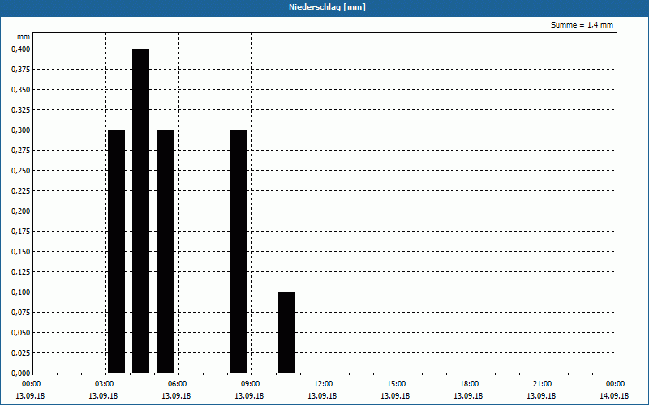This screenshot has height=405, width=649.
Task: Click the 15:00 time label
Action: point(397,384)
